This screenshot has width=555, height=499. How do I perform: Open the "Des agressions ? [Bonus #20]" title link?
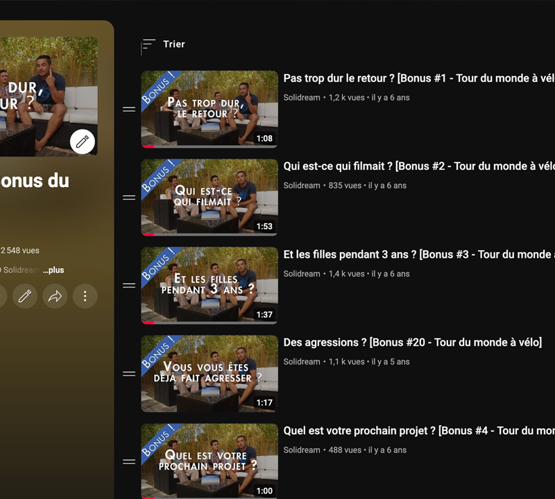[x=412, y=342]
